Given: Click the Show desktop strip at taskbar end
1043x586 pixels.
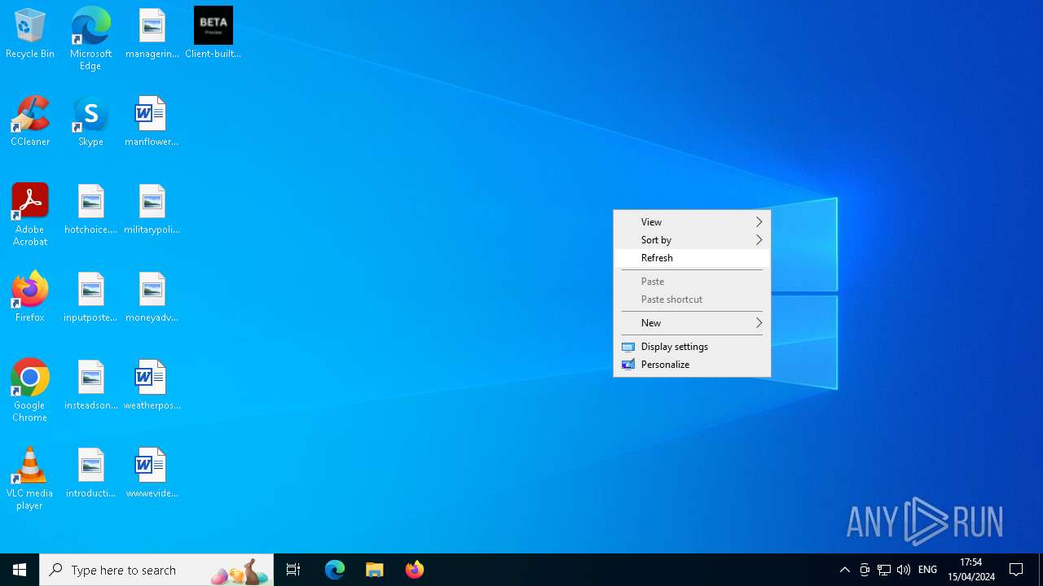Looking at the screenshot, I should [x=1041, y=570].
